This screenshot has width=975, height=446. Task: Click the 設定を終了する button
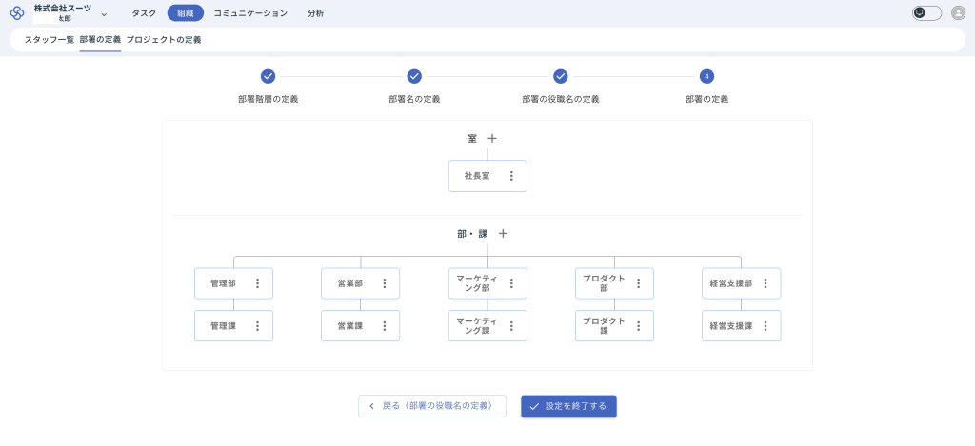(x=568, y=406)
